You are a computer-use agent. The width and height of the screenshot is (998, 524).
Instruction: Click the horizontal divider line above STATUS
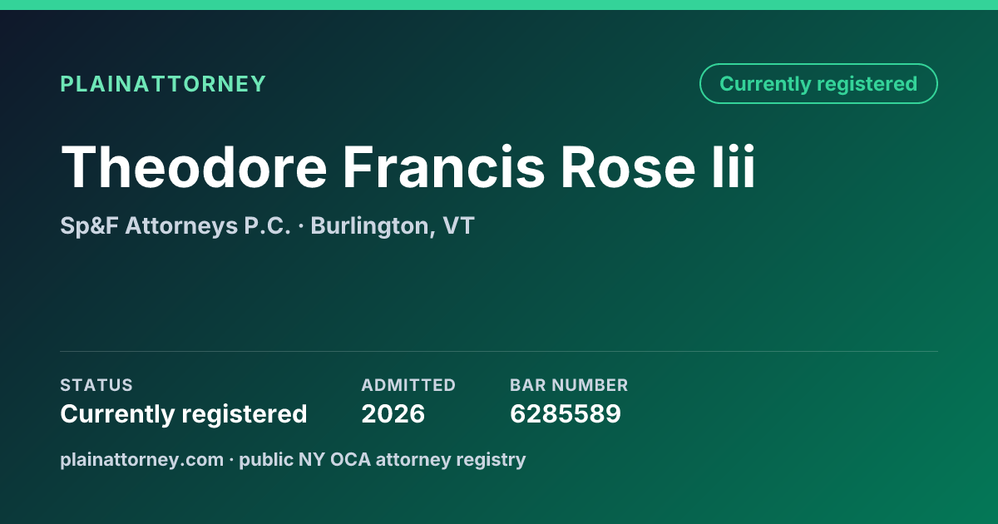point(499,351)
